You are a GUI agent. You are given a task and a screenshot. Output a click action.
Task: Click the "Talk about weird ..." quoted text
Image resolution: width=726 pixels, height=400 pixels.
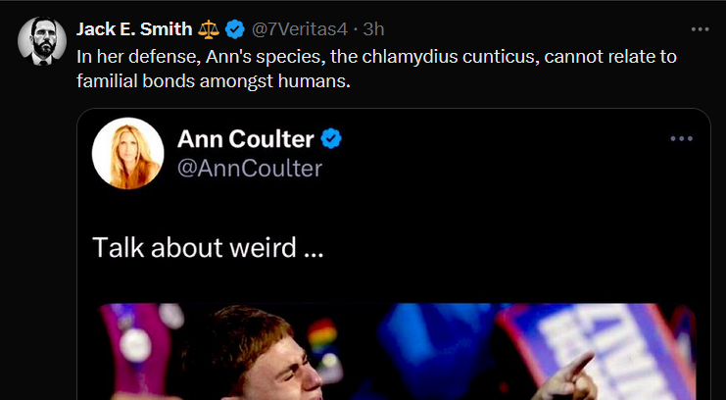208,247
